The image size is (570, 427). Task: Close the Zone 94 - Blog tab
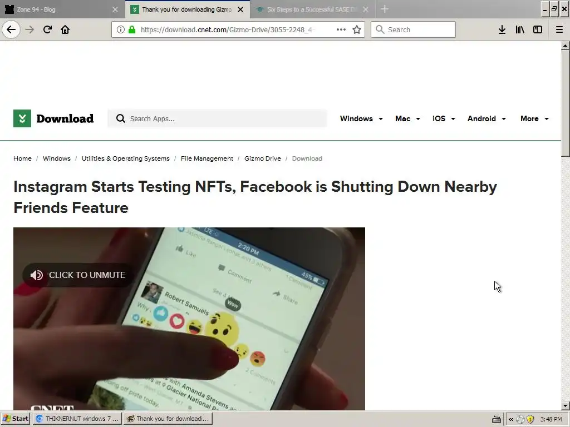click(115, 9)
